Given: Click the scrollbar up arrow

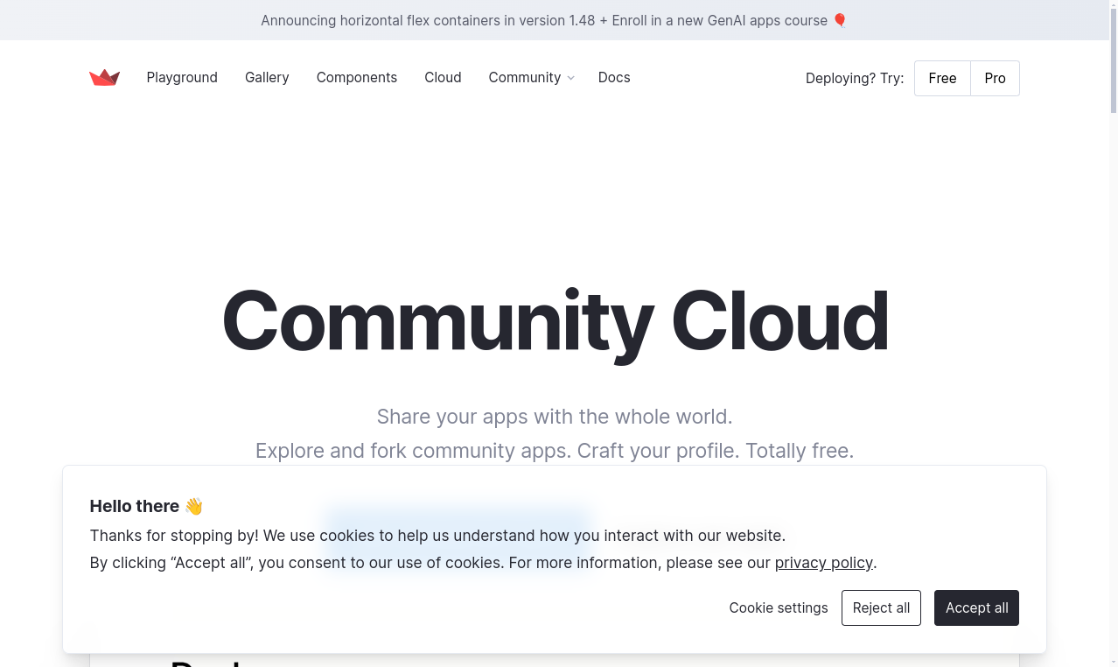Looking at the screenshot, I should pos(1113,5).
